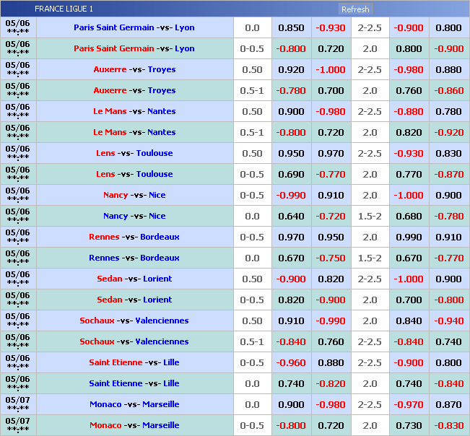Click 0.950 odds for Lens vs Toulouse
The image size is (470, 436).
coord(291,154)
